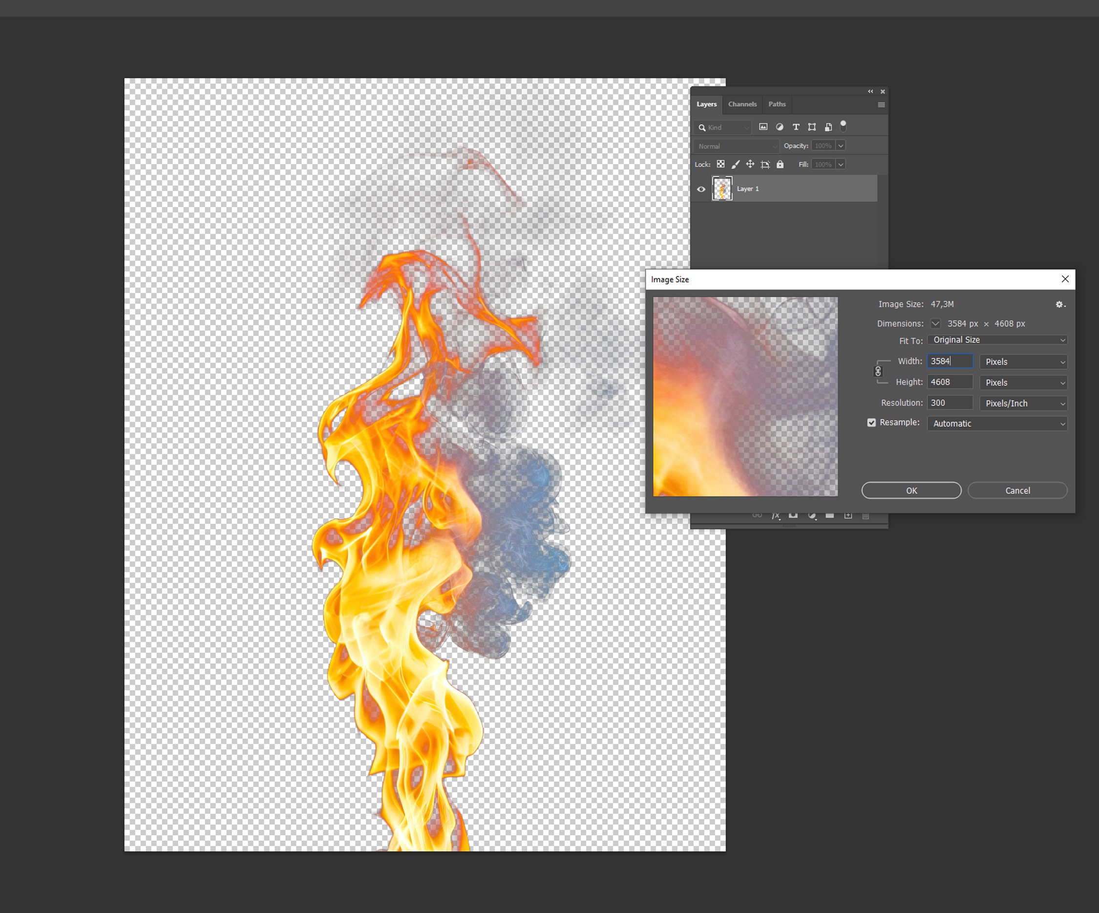Toggle layer filtering on or off switch
1099x913 pixels.
point(844,126)
